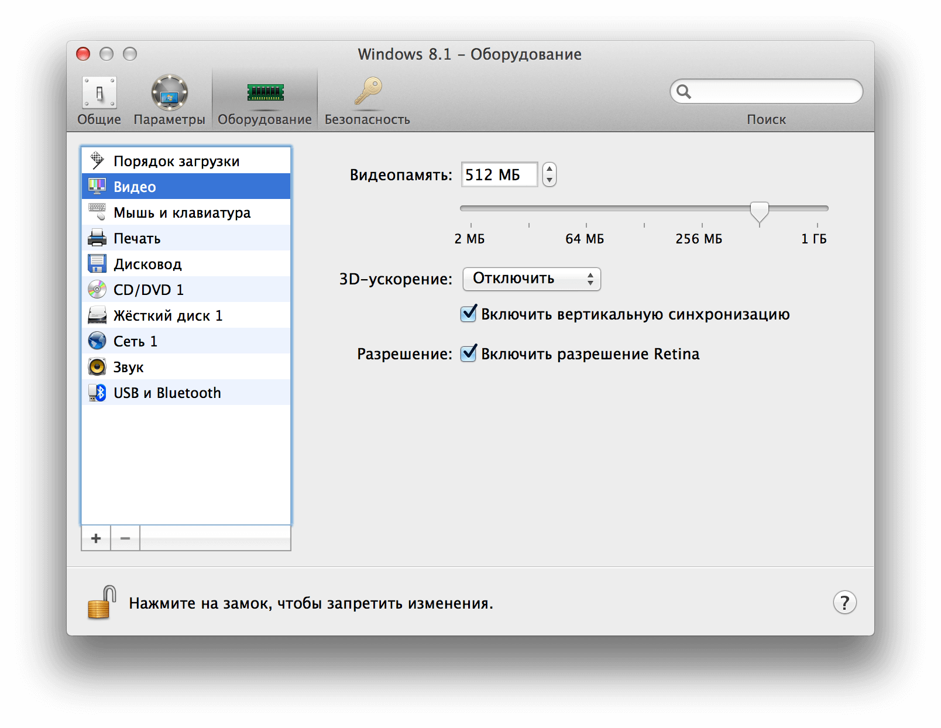
Task: Click the globe icon beside Сеть 1
Action: tap(97, 341)
